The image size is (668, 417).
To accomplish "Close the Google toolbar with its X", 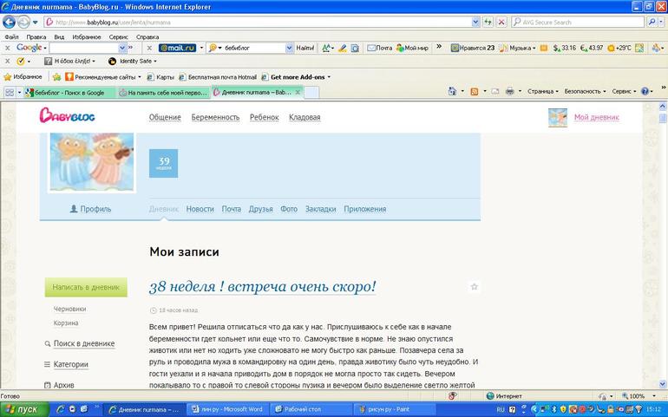I will click(7, 49).
